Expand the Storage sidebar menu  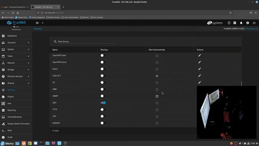(16, 70)
